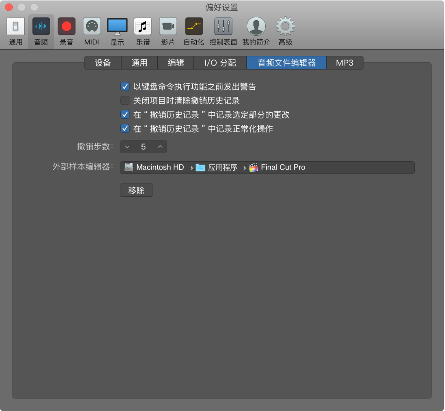Image resolution: width=445 pixels, height=411 pixels.
Task: Open the 通用 general preferences pane in toolbar
Action: tap(15, 26)
